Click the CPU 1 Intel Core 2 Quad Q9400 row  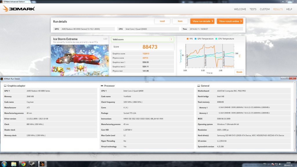coord(147,91)
